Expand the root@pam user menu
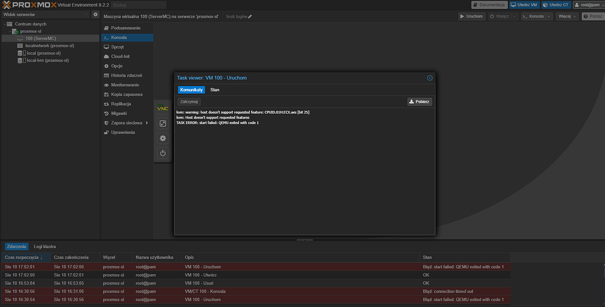605x307 pixels. point(588,5)
